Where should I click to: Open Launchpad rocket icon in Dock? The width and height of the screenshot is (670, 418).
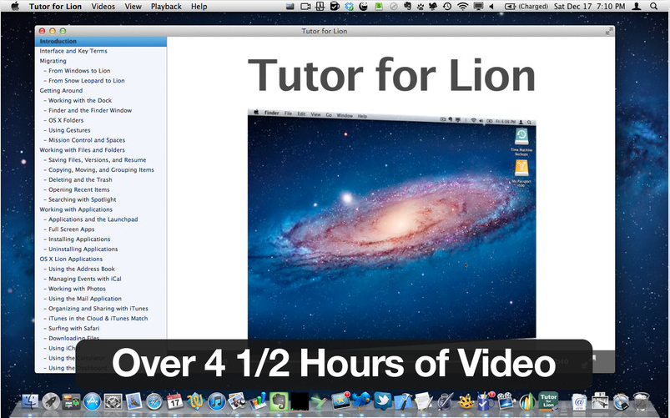(51, 402)
